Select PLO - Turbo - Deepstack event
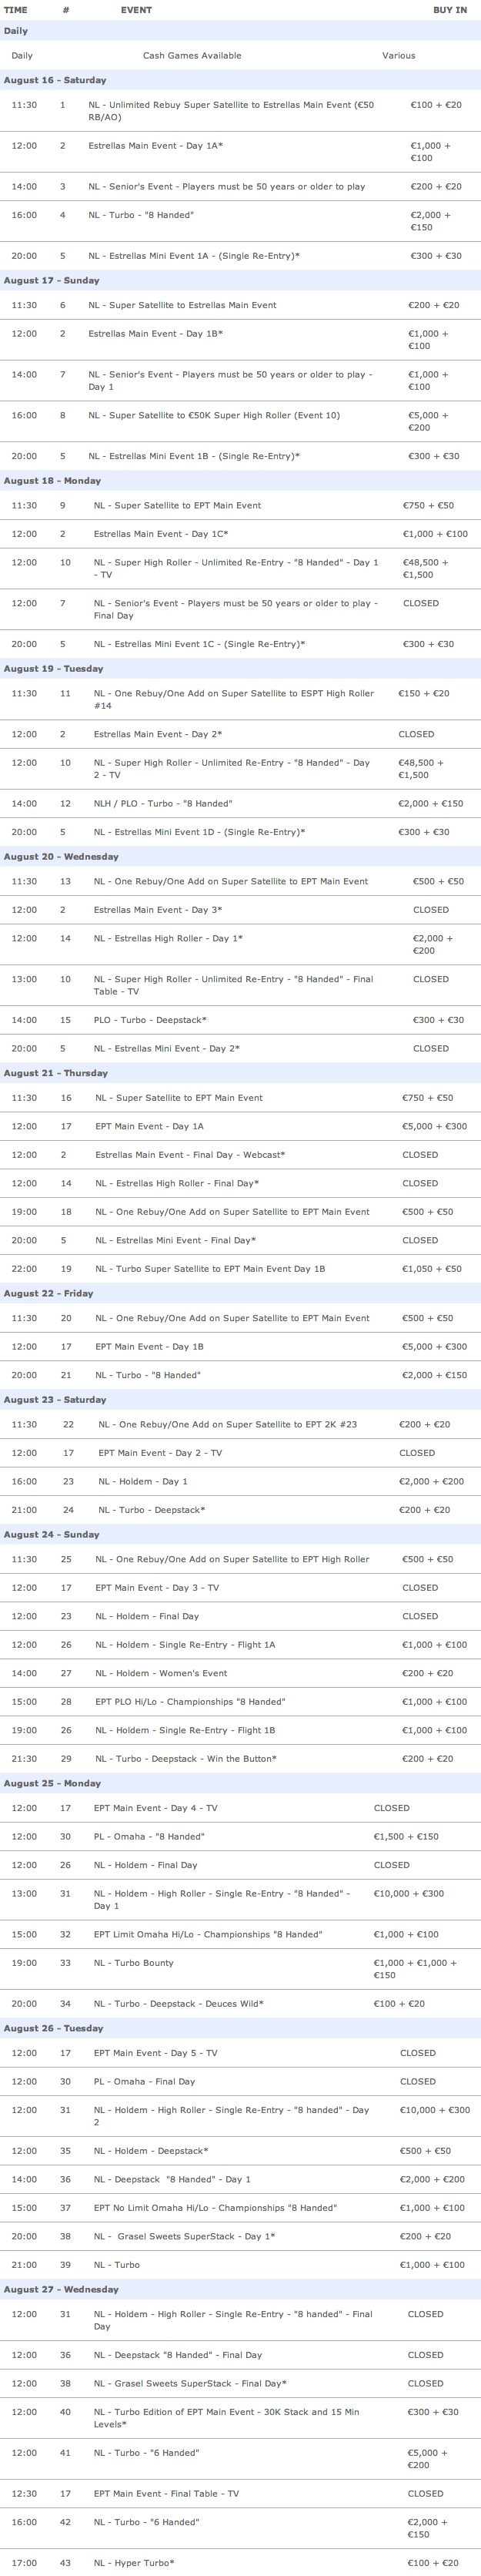This screenshot has height=2576, width=481. pos(240,1021)
